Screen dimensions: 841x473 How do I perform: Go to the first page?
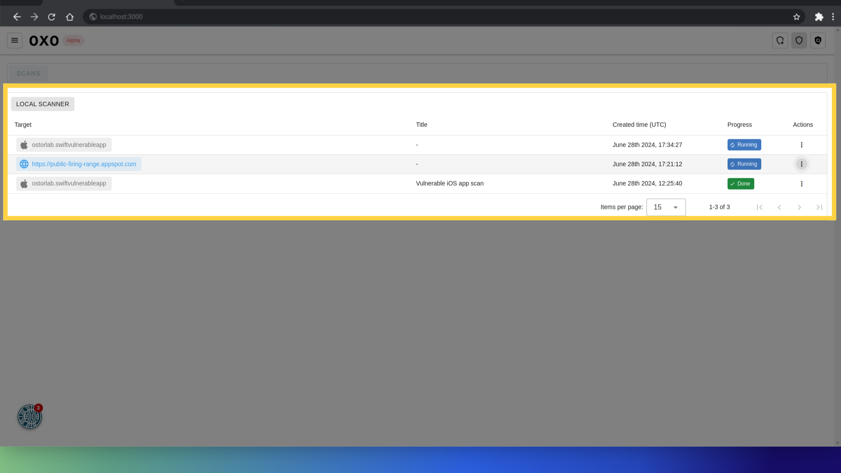(760, 207)
